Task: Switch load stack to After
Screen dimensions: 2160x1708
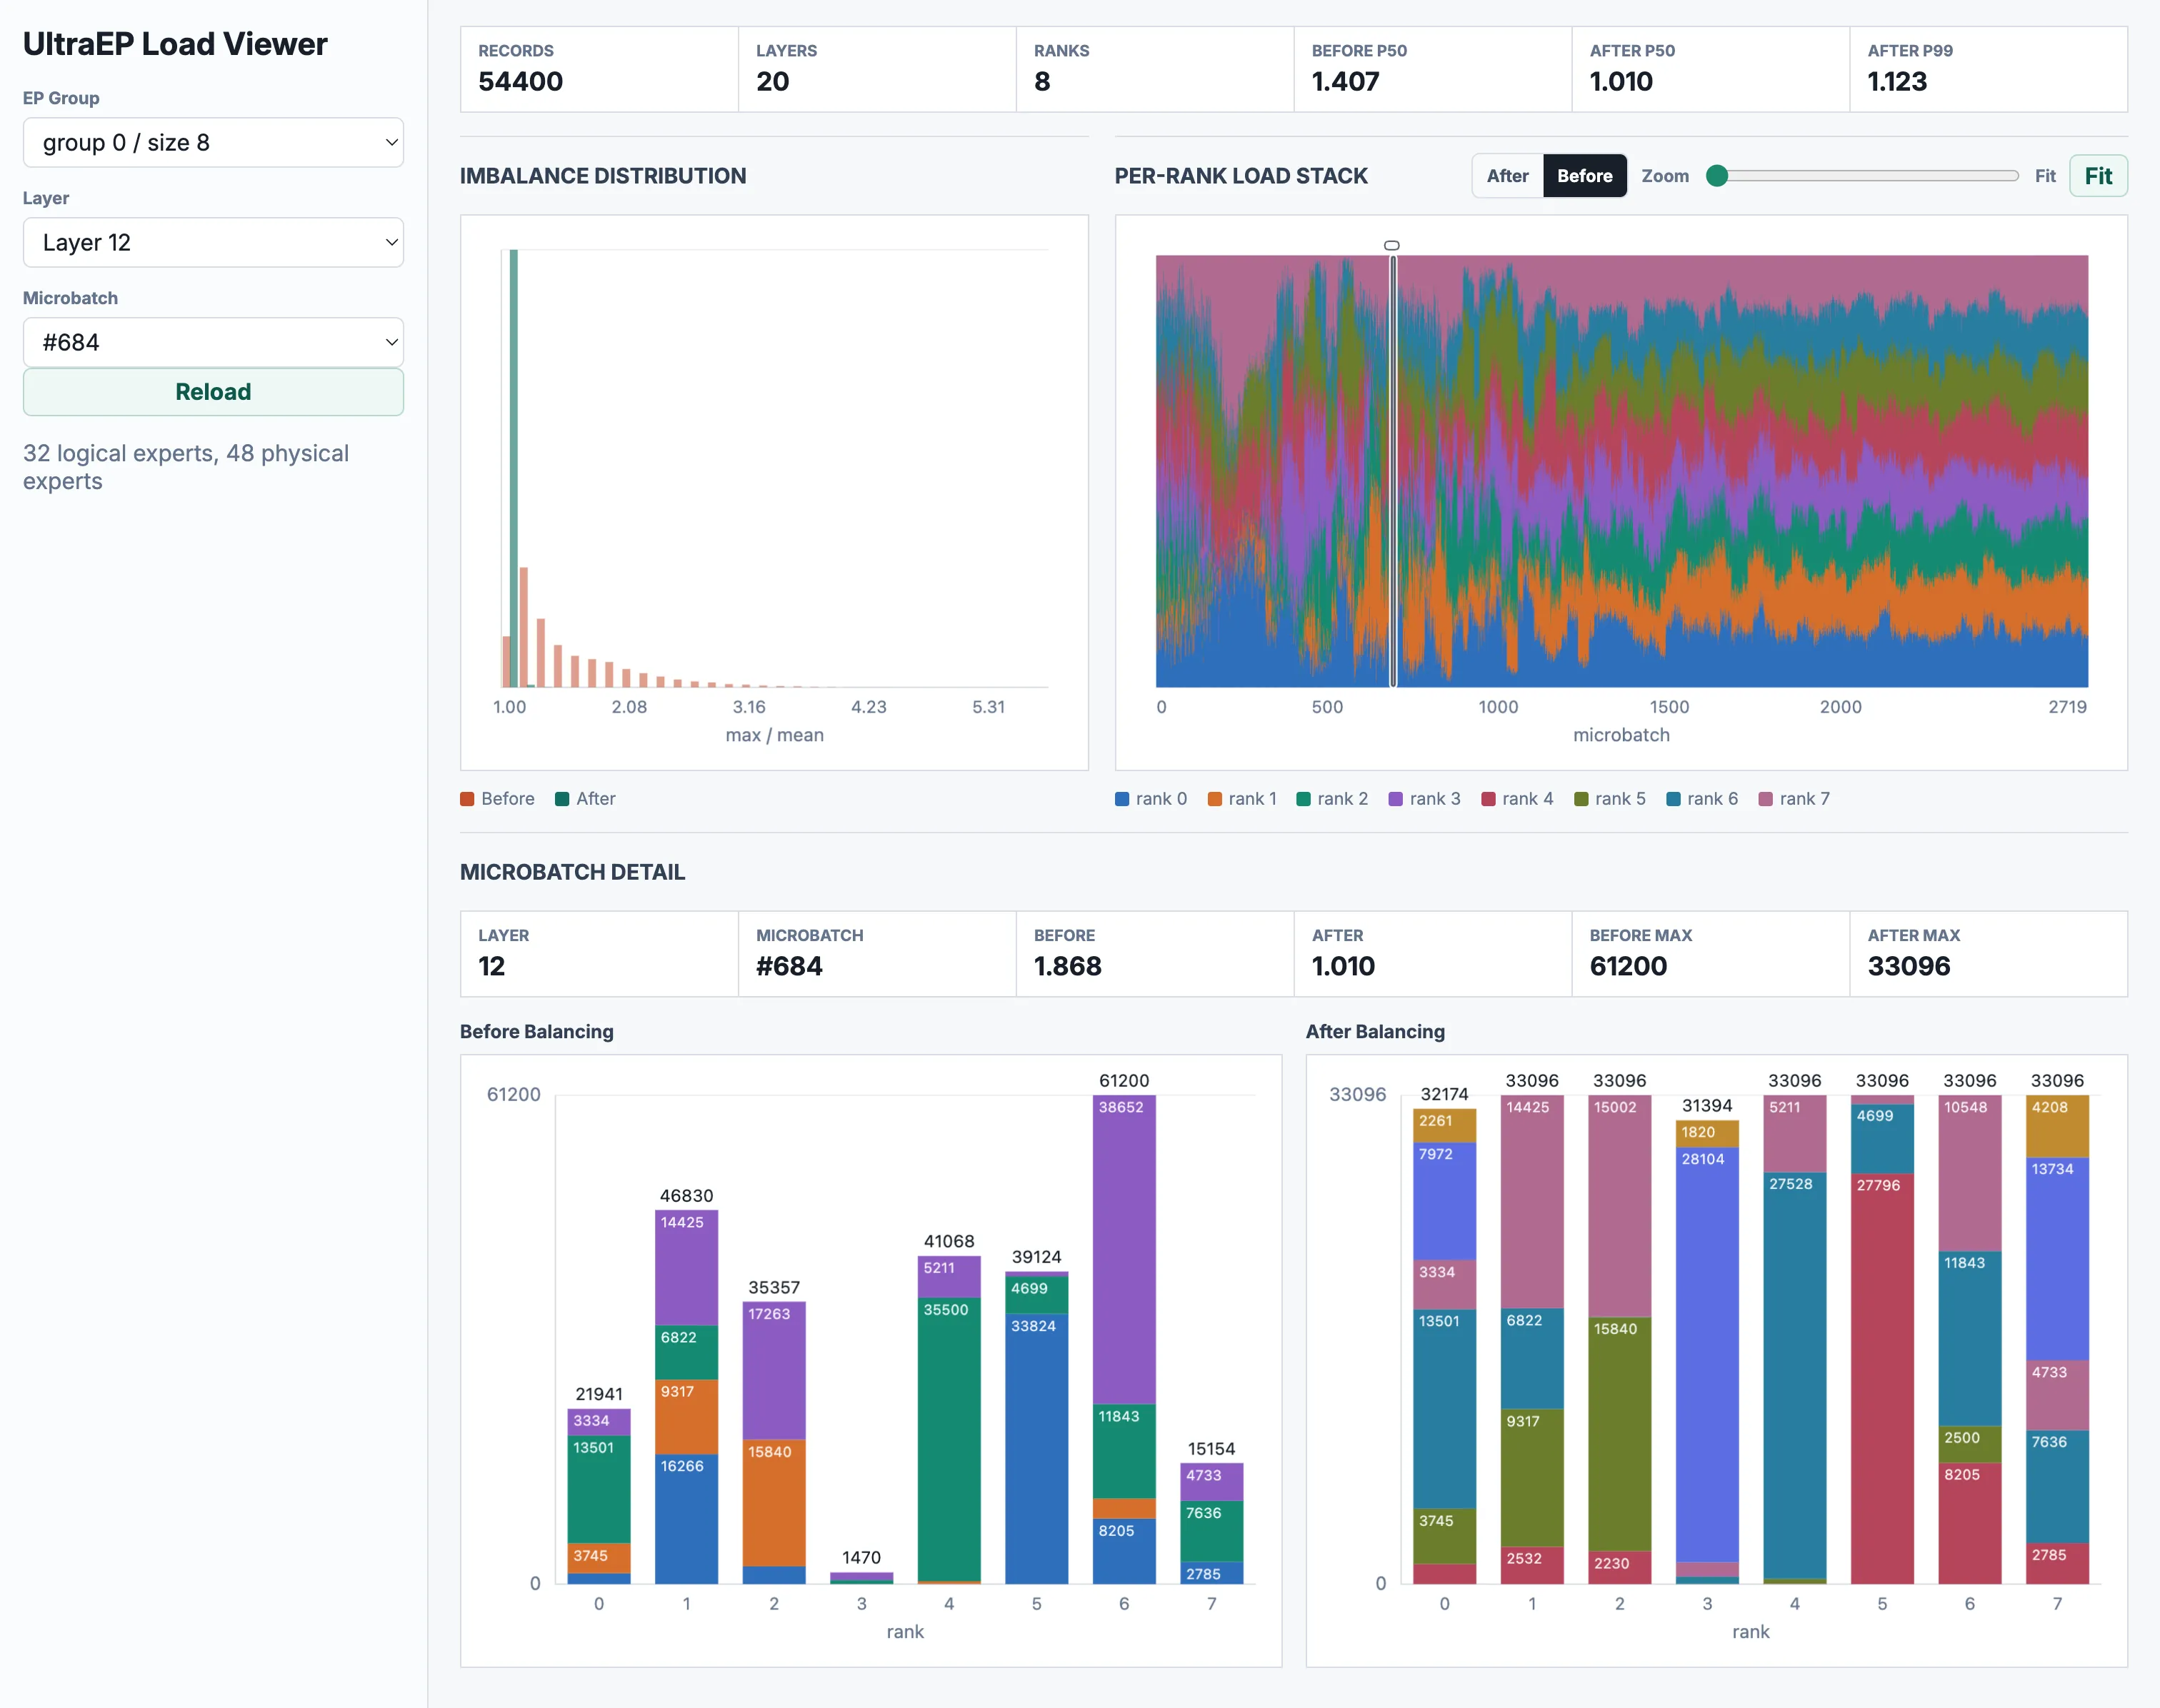Action: 1506,176
